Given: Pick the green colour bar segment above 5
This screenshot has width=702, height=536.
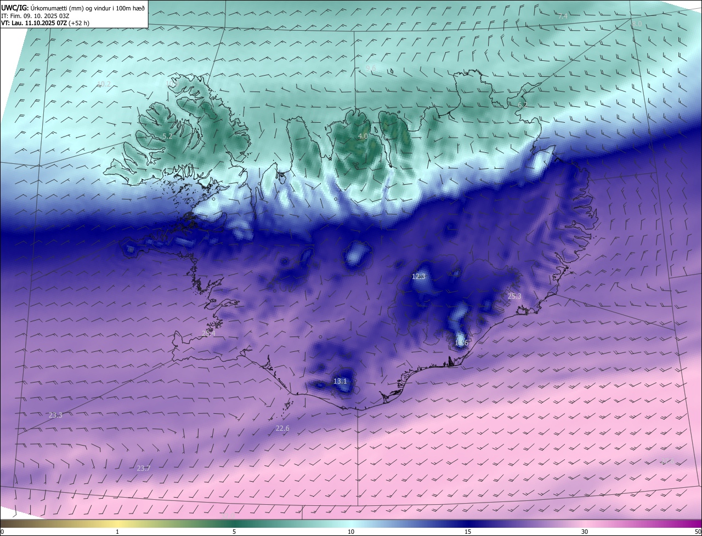Looking at the screenshot, I should coord(234,523).
